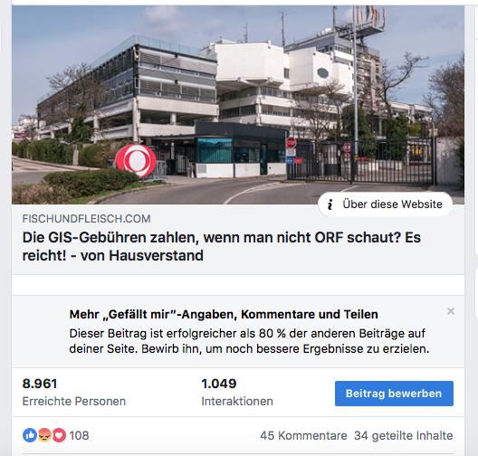The height and width of the screenshot is (456, 478).
Task: Click the info icon beside Über diese Website
Action: pyautogui.click(x=330, y=204)
